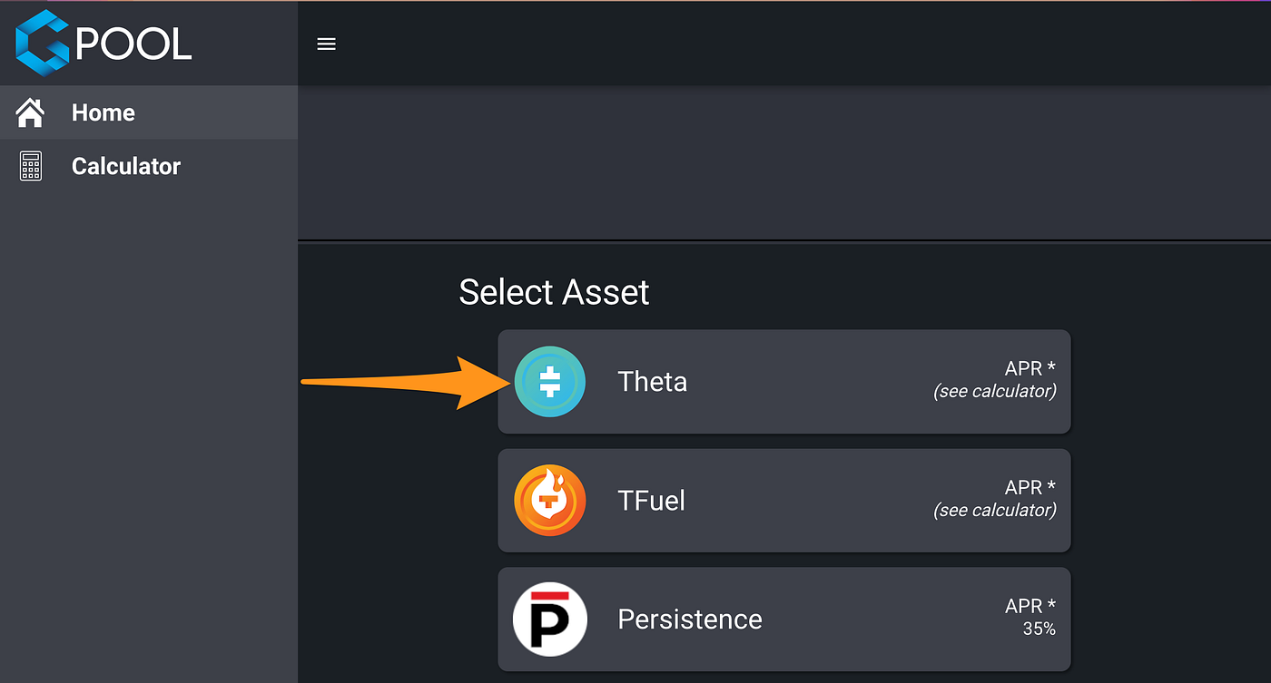This screenshot has height=683, width=1271.
Task: Choose the Persistence asset name
Action: (x=689, y=620)
